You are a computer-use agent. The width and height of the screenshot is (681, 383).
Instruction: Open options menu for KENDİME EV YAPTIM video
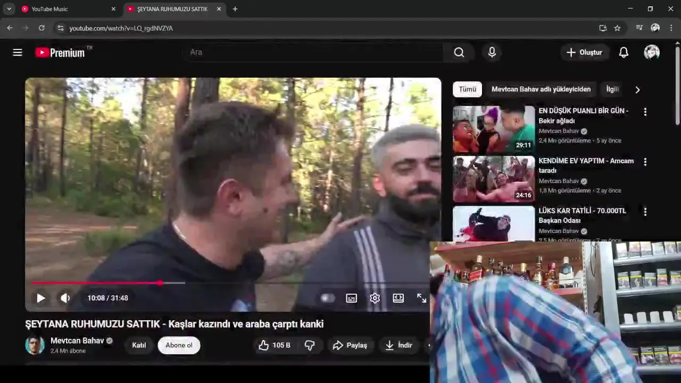click(645, 162)
